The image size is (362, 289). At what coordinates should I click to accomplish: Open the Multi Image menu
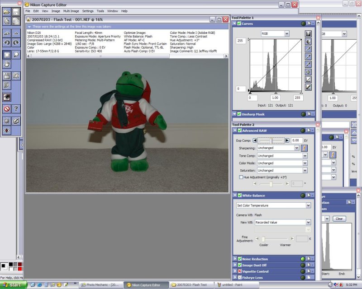click(71, 11)
